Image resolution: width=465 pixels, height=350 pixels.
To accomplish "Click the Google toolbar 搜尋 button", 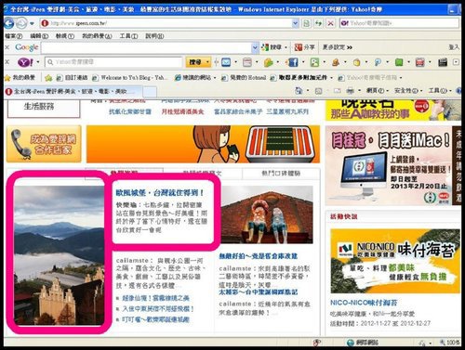I will (x=272, y=47).
